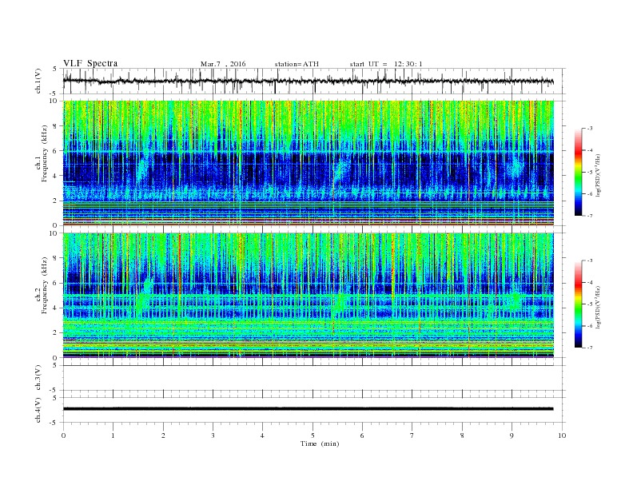633x489 pixels.
Task: Click the "ch.1(V)" waveform axis label
Action: pyautogui.click(x=38, y=81)
